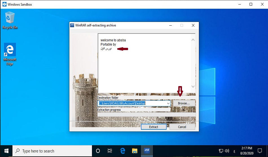This screenshot has width=268, height=157.
Task: Click the network icon in system tray
Action: coord(221,151)
